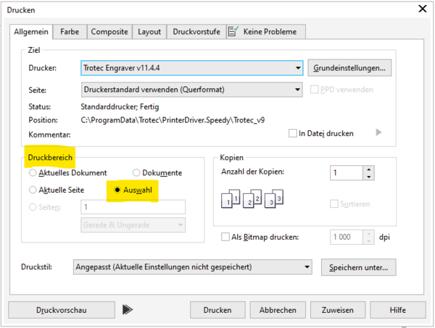The width and height of the screenshot is (435, 328).
Task: Choose the Dokumente print range option
Action: (x=136, y=173)
